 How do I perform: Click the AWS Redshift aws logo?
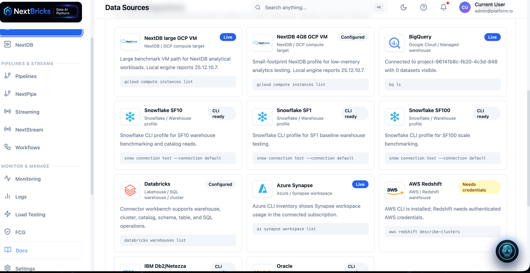pos(395,190)
